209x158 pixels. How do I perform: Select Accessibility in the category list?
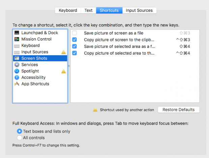(40, 77)
